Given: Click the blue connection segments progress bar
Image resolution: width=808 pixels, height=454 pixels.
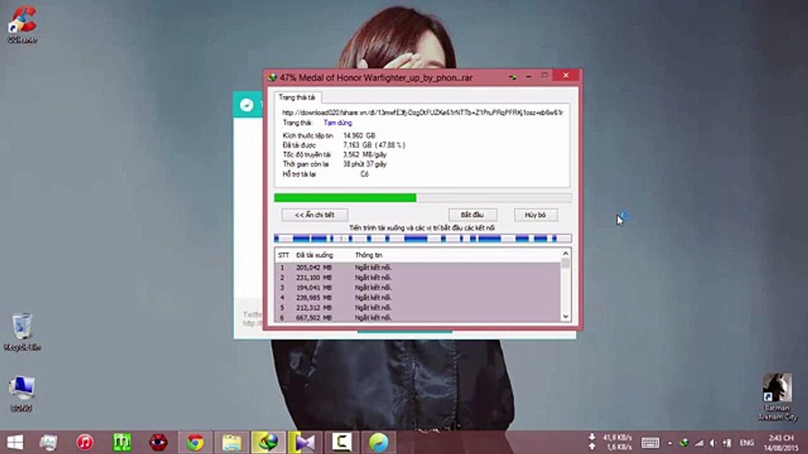Looking at the screenshot, I should pos(423,238).
